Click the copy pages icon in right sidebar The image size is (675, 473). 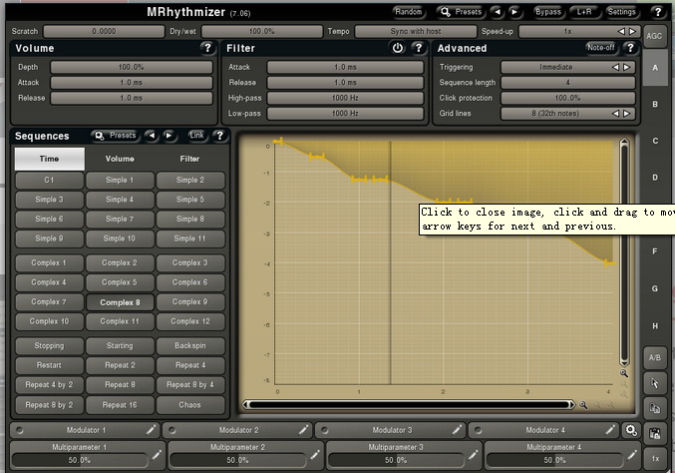click(x=655, y=408)
